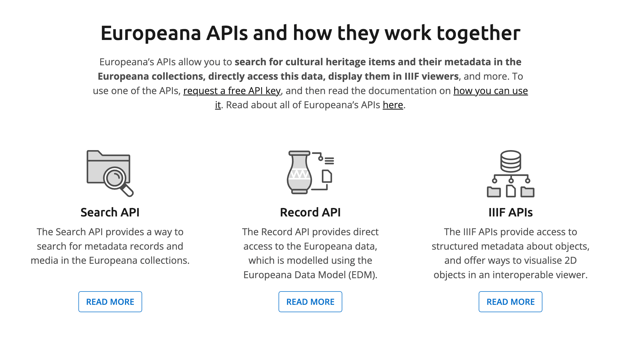Click the magnifying glass in the search icon
The image size is (629, 341).
pyautogui.click(x=115, y=178)
